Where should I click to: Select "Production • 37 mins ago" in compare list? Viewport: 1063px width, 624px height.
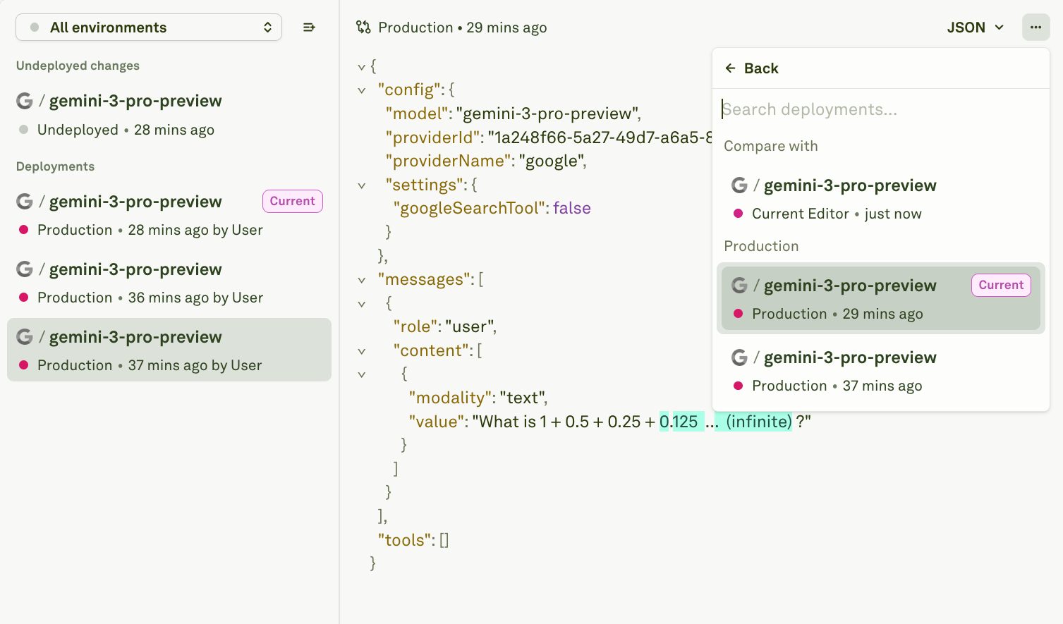(880, 371)
